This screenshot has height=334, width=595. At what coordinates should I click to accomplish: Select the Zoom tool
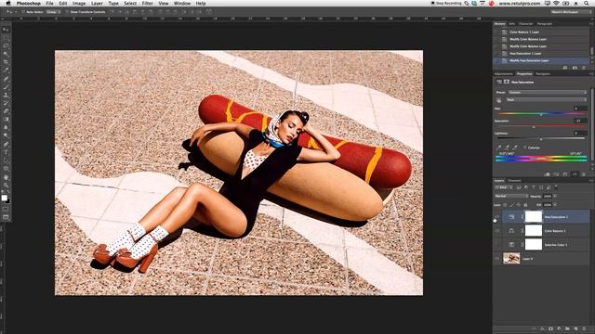click(6, 186)
